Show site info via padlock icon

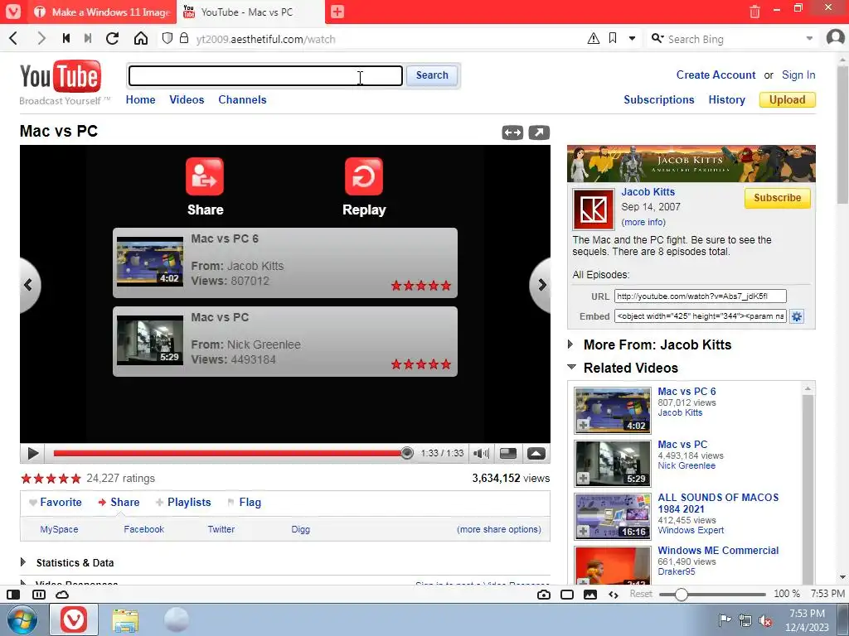click(x=184, y=38)
